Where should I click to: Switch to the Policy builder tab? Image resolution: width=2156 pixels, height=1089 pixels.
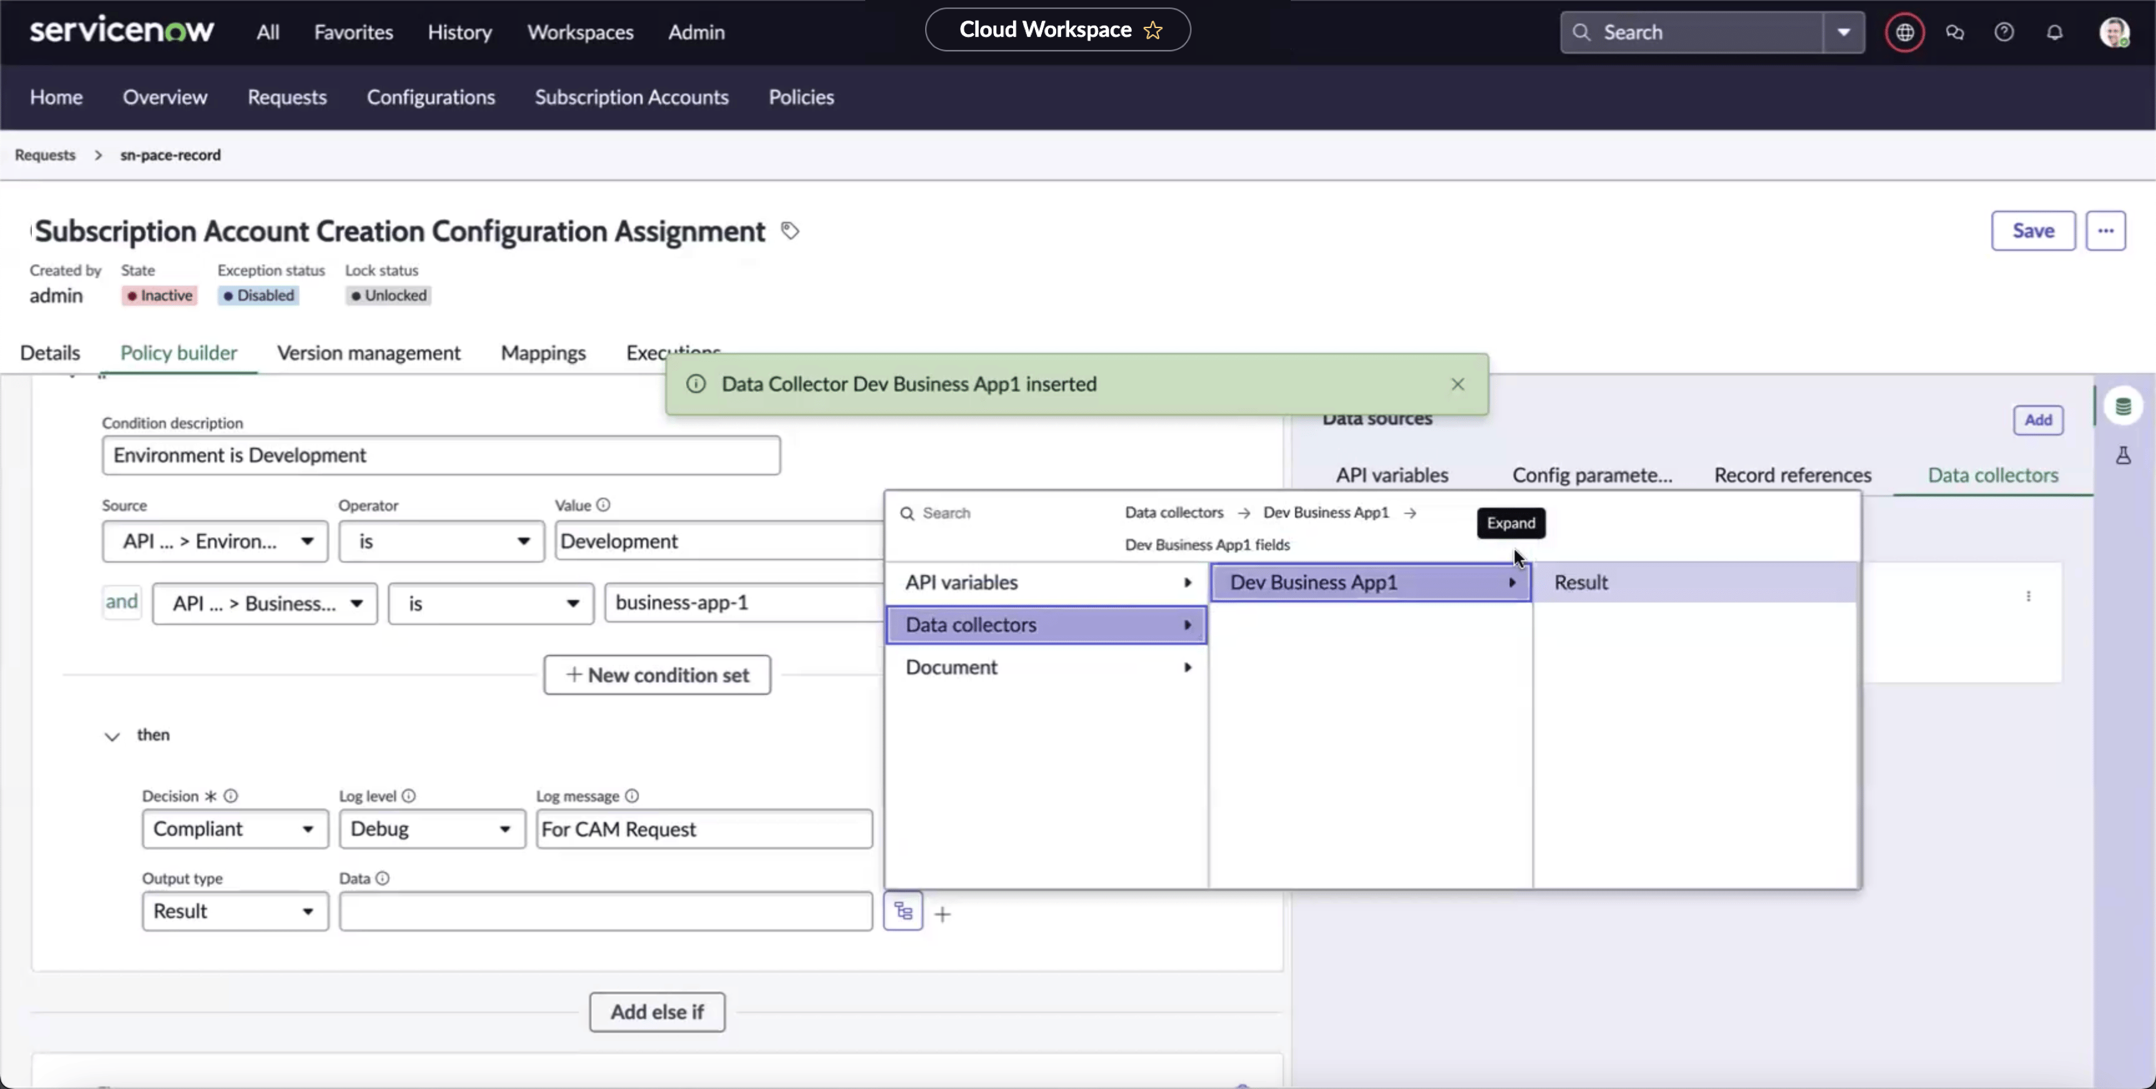point(178,352)
